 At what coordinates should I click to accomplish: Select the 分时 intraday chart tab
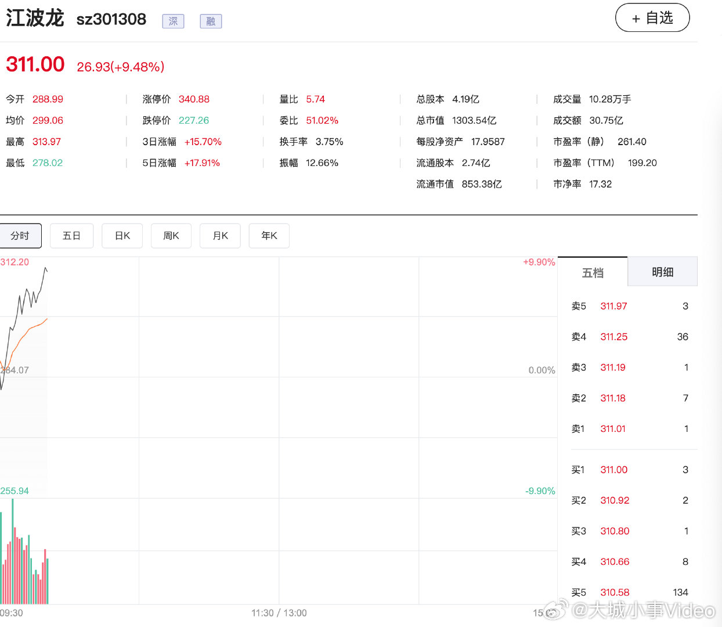coord(20,236)
